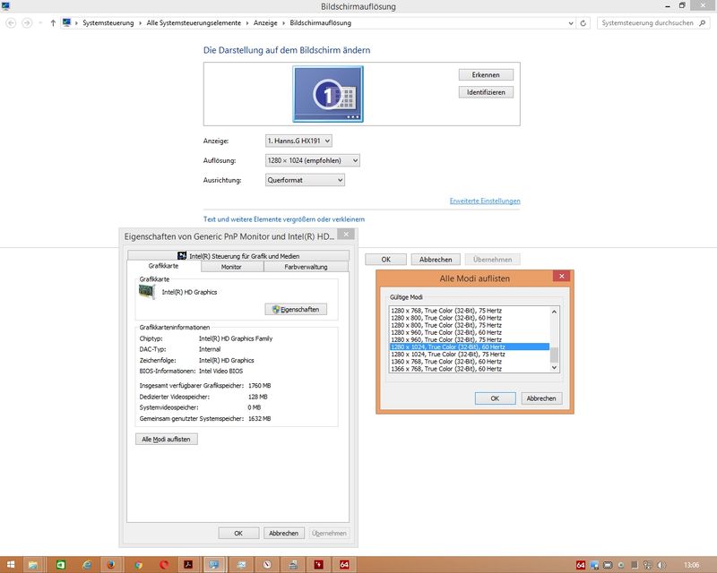Open the Anzeige dropdown 'Hanns.G HX191'

click(x=298, y=141)
